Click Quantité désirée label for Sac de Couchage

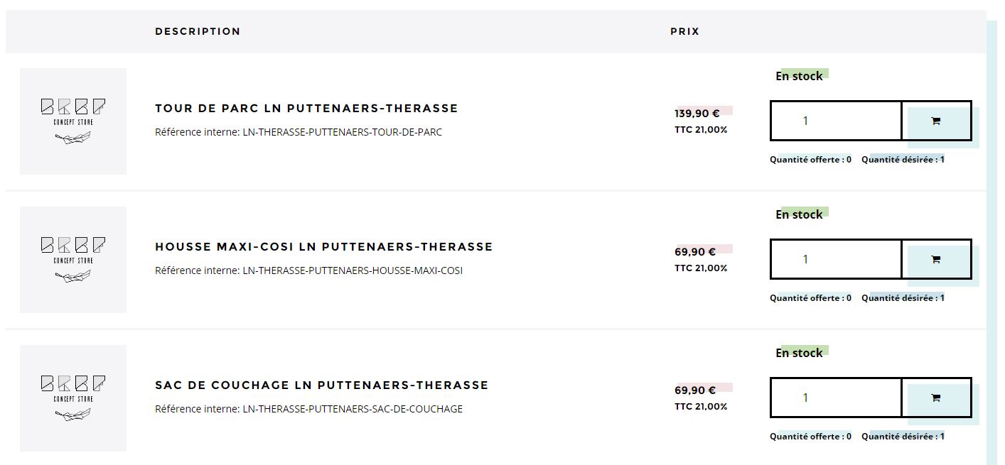pos(903,437)
